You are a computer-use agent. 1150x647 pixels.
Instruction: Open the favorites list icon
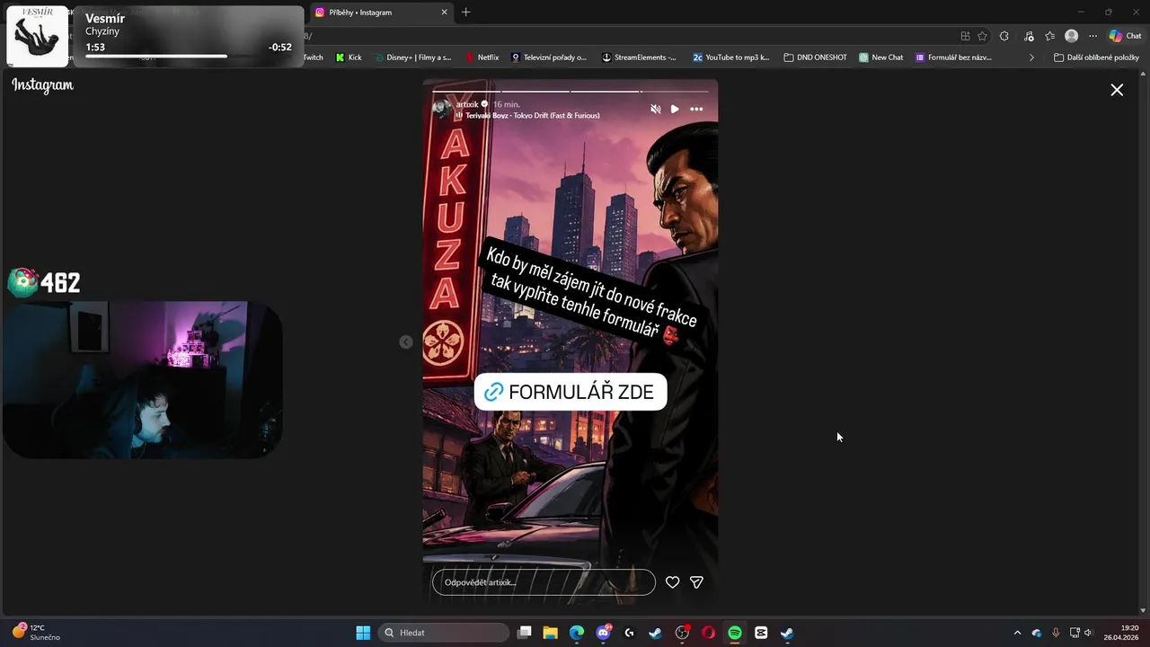click(1049, 36)
